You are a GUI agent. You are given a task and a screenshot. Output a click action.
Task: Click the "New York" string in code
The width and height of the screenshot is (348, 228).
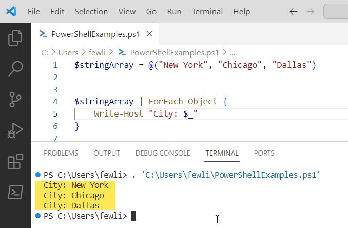(183, 65)
